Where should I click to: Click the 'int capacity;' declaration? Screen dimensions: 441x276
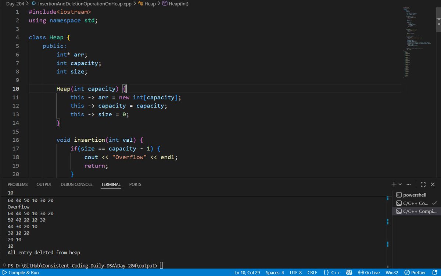[x=79, y=63]
